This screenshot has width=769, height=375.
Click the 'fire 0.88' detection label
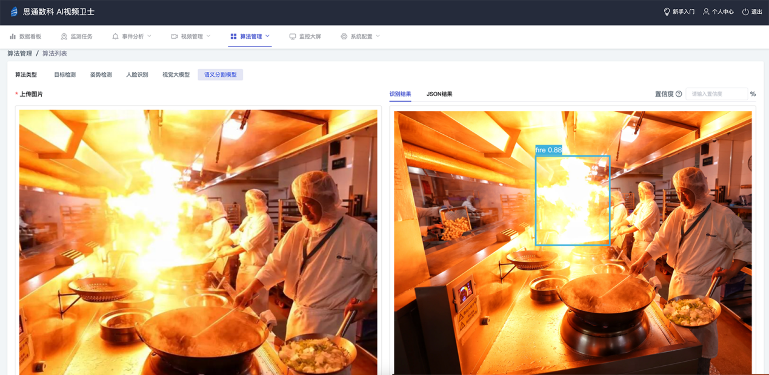click(548, 150)
